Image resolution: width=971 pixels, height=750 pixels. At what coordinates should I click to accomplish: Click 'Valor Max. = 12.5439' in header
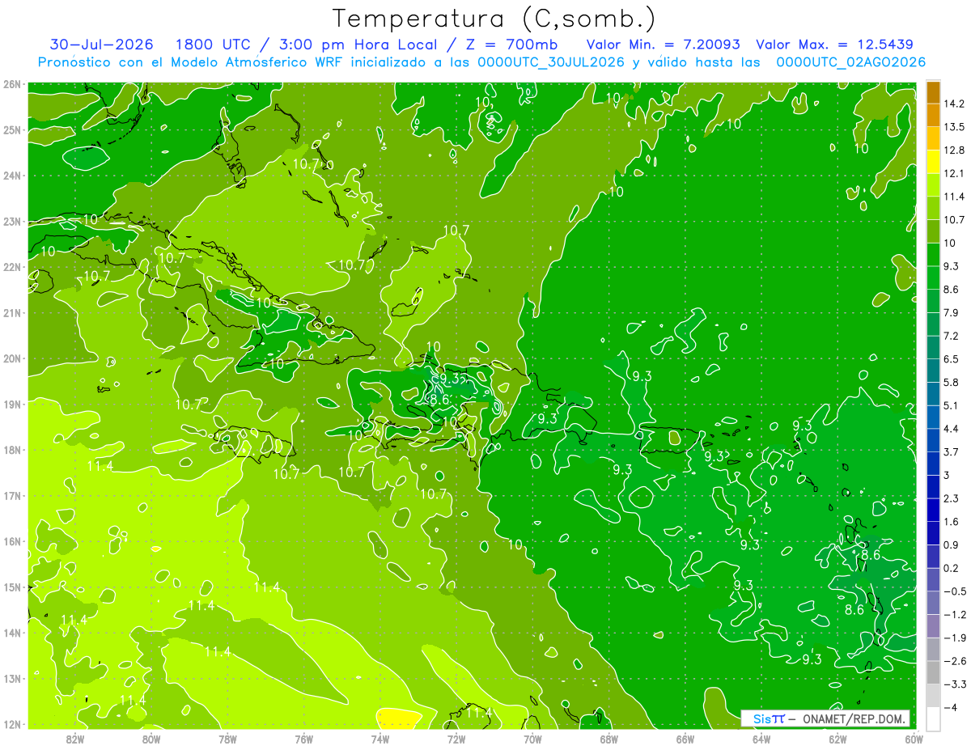coord(835,44)
